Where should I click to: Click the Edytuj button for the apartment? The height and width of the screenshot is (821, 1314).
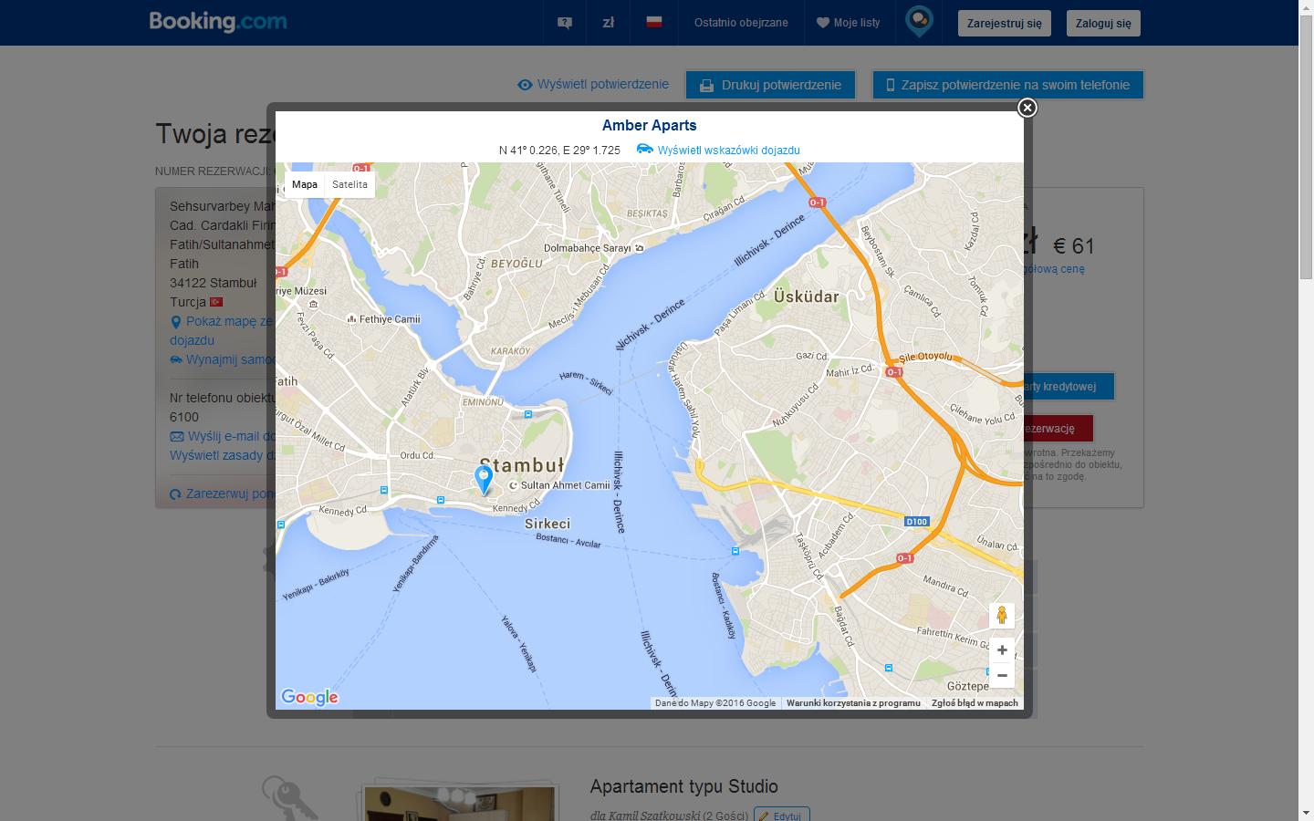[782, 816]
